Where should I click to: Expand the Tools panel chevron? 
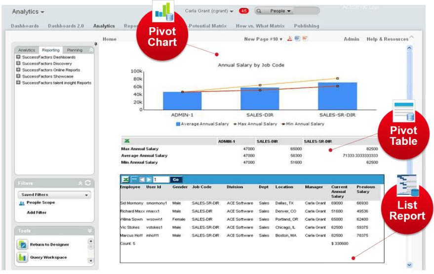coord(90,231)
